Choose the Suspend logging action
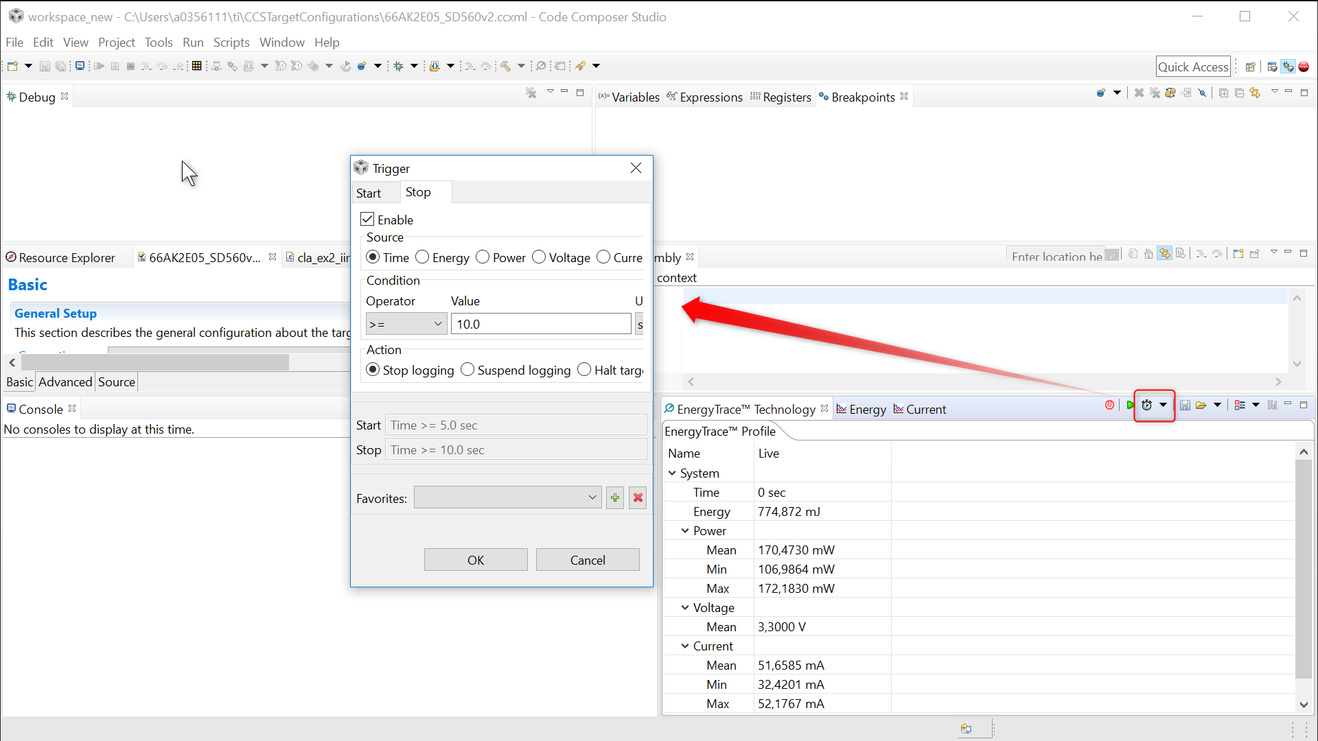 pos(467,370)
